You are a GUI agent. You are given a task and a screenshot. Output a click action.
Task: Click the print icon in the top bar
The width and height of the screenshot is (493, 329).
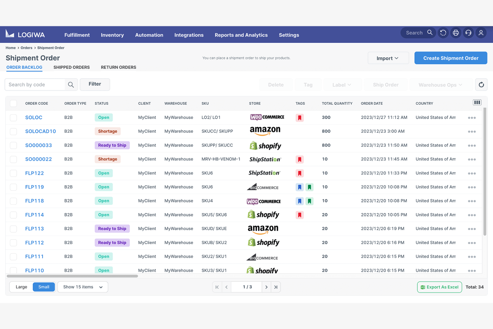tap(456, 33)
